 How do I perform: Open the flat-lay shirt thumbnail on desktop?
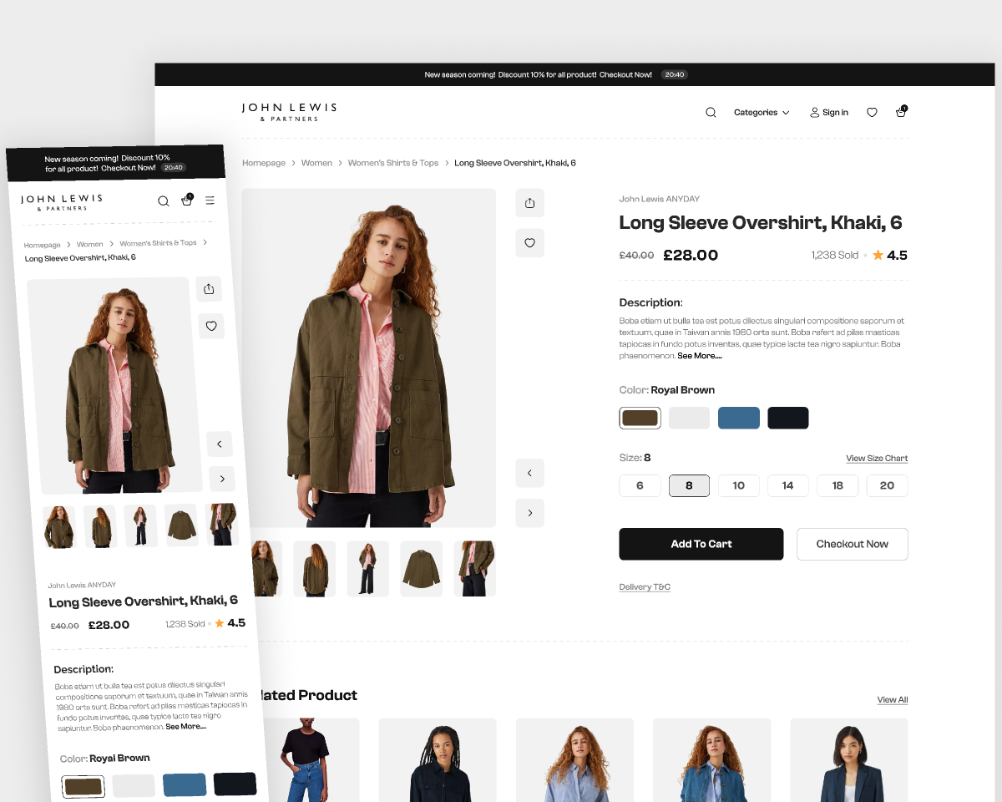(x=421, y=569)
